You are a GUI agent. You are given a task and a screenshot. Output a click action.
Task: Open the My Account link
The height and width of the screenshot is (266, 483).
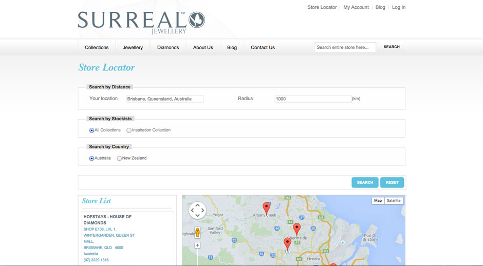pos(356,7)
